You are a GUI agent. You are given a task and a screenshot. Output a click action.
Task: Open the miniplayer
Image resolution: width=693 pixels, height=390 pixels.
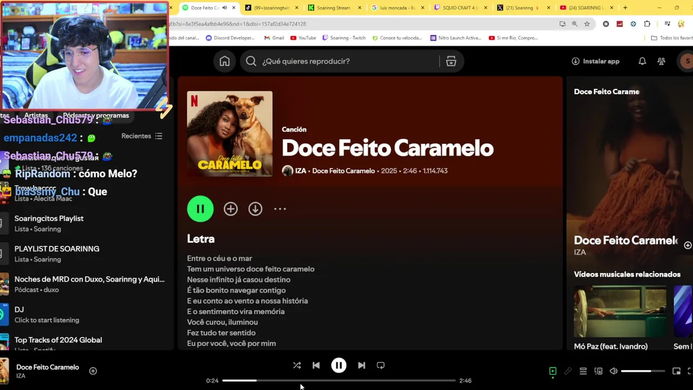(x=676, y=371)
